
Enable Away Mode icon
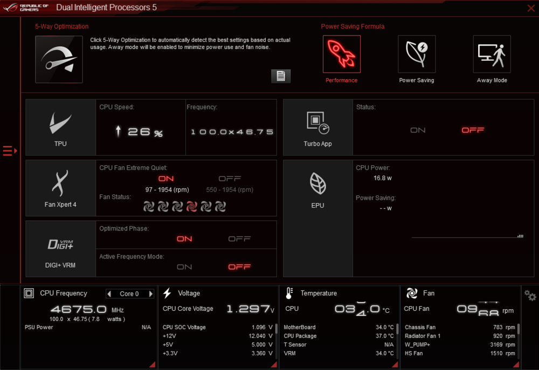coord(492,54)
